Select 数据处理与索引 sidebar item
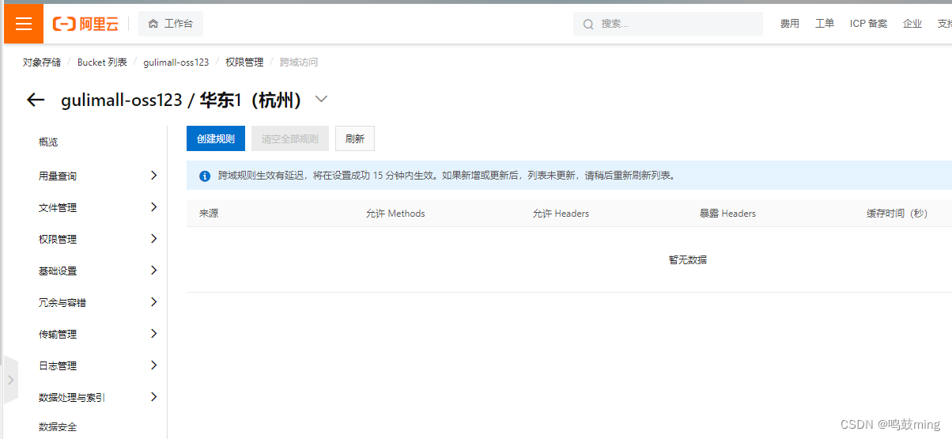This screenshot has height=439, width=952. click(x=72, y=398)
